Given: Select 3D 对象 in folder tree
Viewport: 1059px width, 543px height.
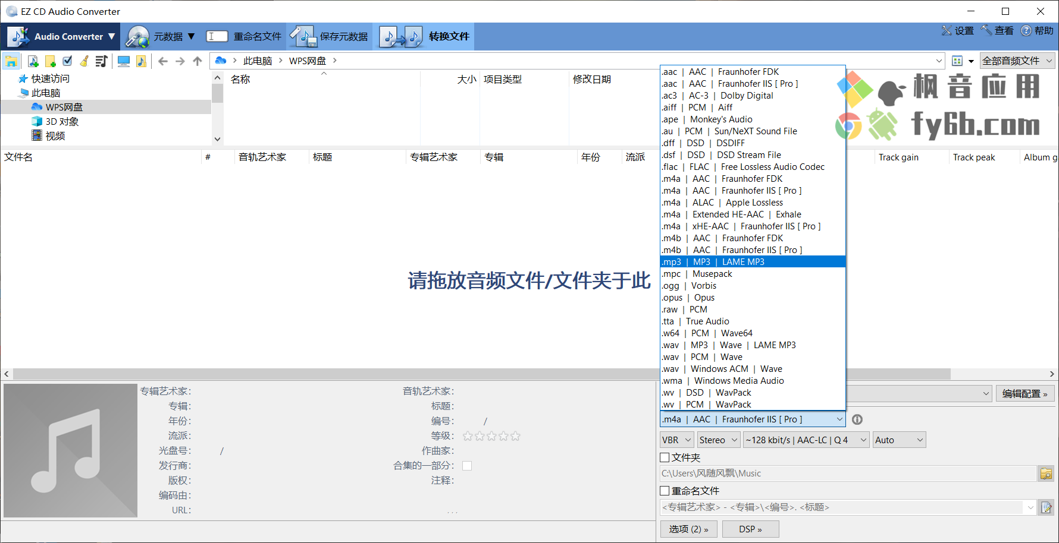Looking at the screenshot, I should tap(62, 121).
